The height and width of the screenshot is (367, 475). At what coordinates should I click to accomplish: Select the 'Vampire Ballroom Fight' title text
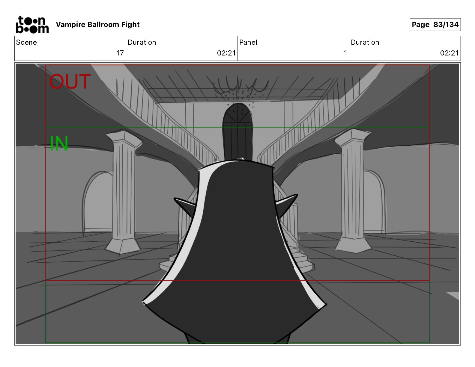pyautogui.click(x=98, y=25)
